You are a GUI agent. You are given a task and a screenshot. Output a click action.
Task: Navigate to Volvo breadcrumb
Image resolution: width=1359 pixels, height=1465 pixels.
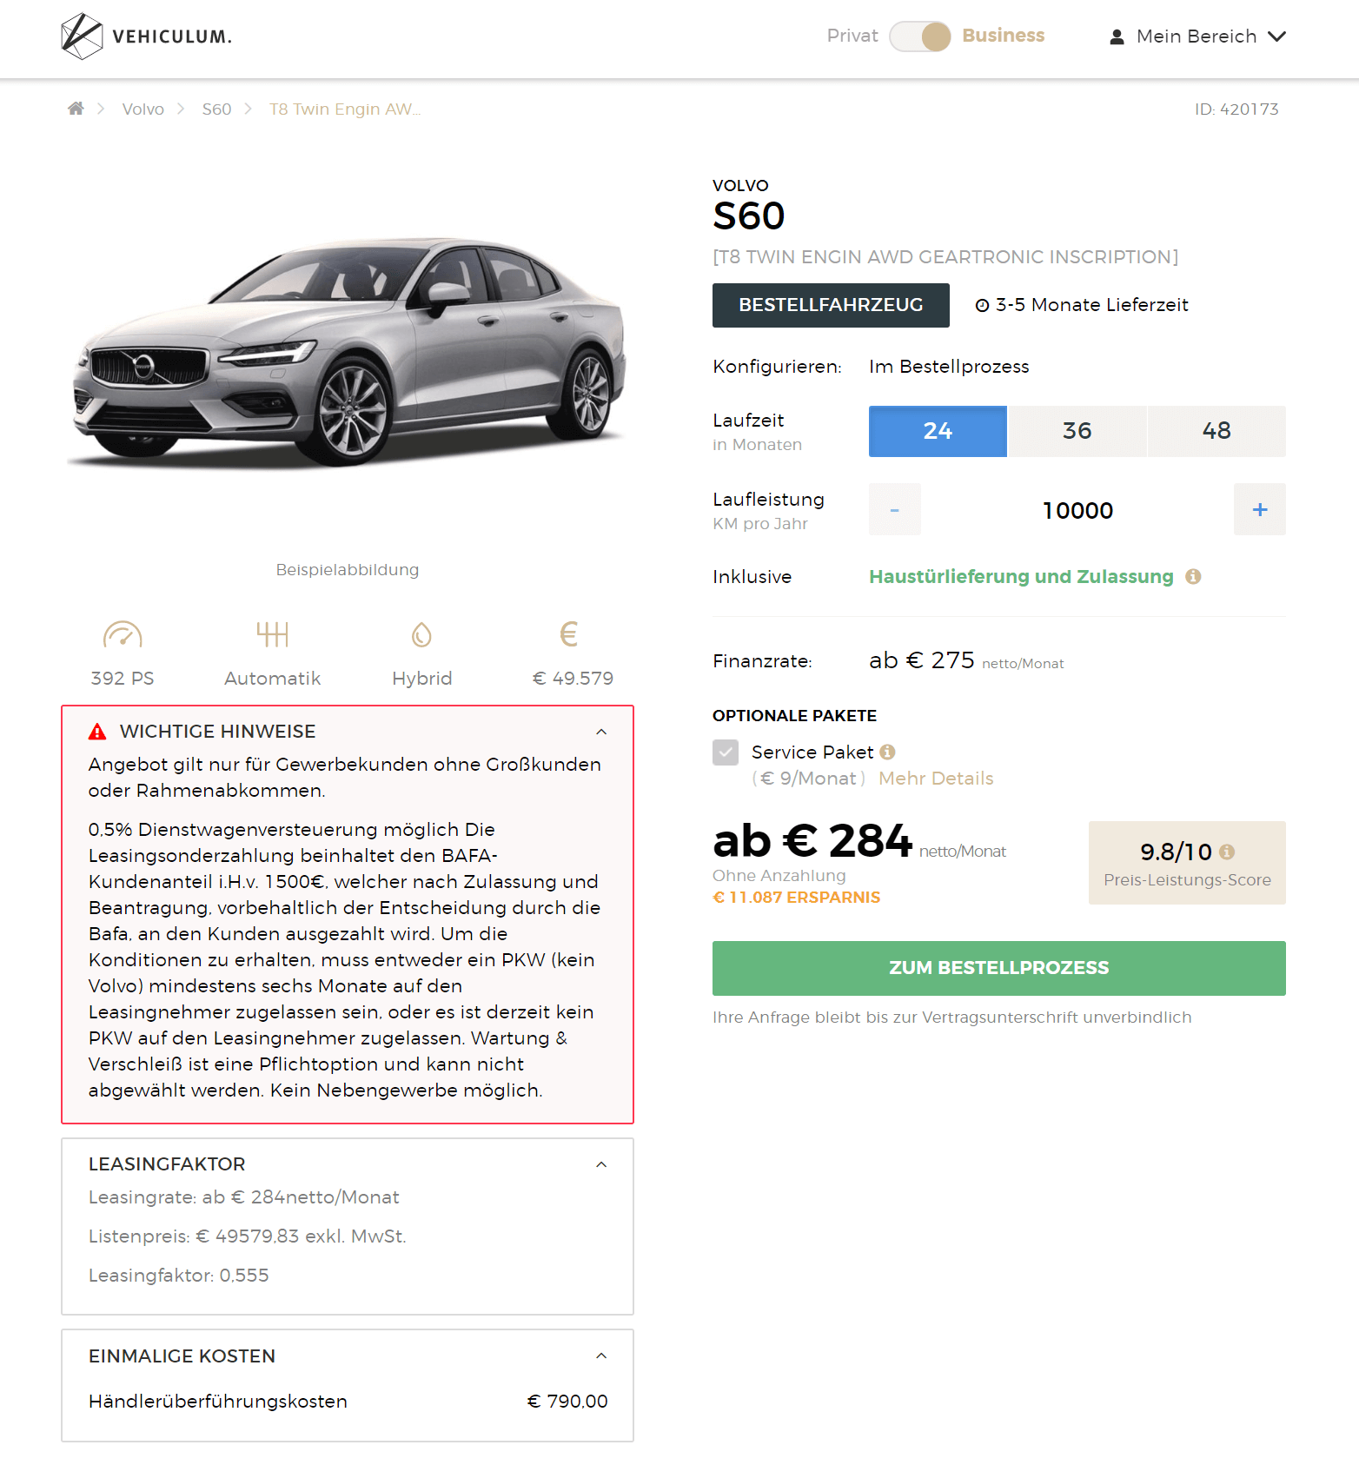143,109
